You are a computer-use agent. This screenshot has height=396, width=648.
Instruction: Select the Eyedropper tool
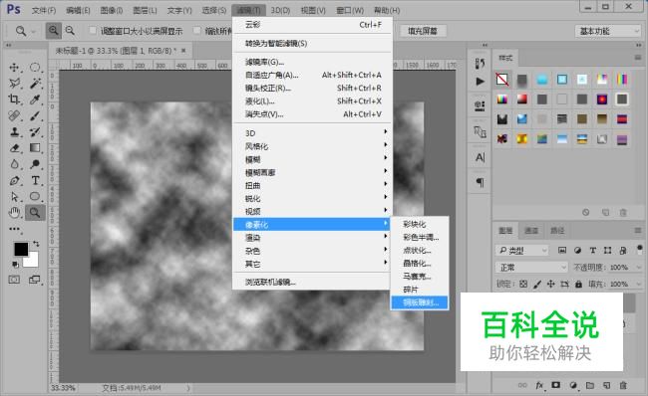(x=35, y=99)
